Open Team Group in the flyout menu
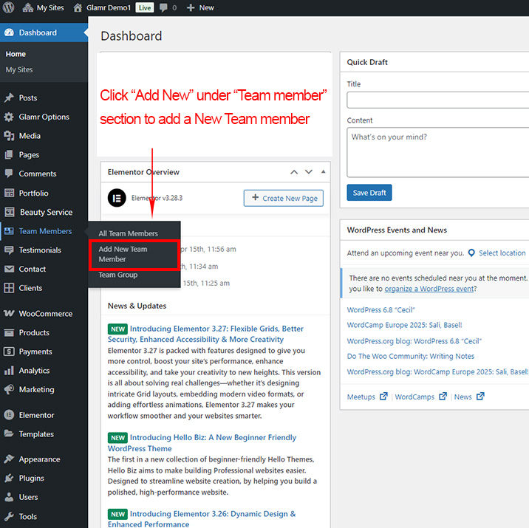Image resolution: width=529 pixels, height=528 pixels. pyautogui.click(x=117, y=275)
